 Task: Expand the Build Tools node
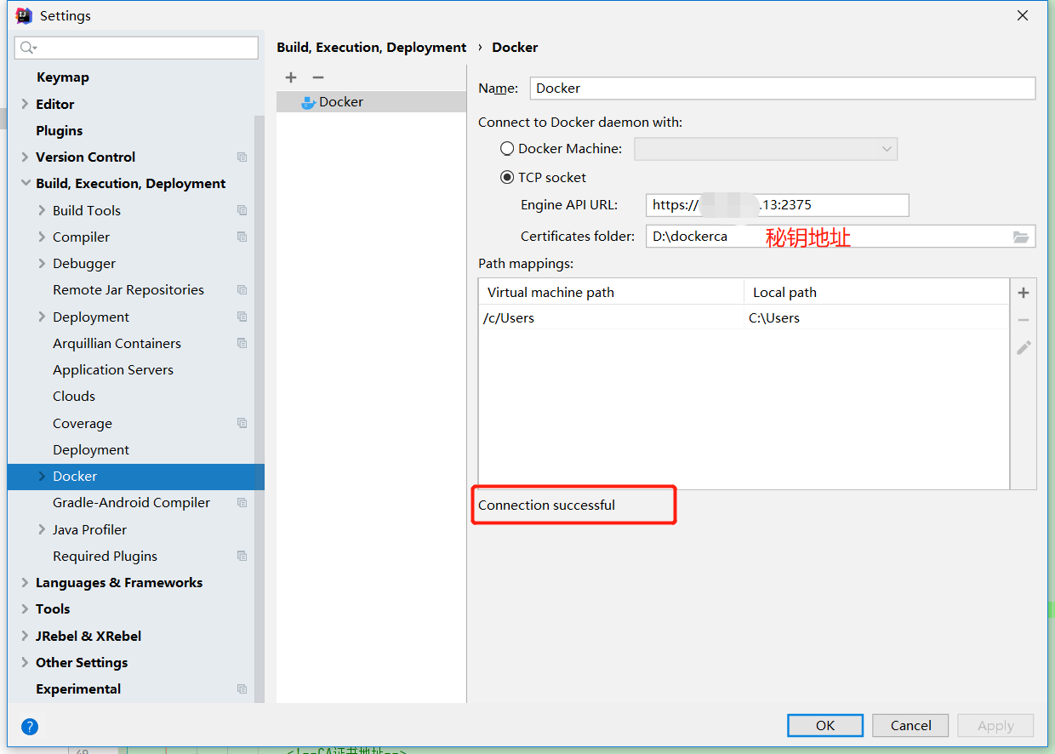pos(42,210)
